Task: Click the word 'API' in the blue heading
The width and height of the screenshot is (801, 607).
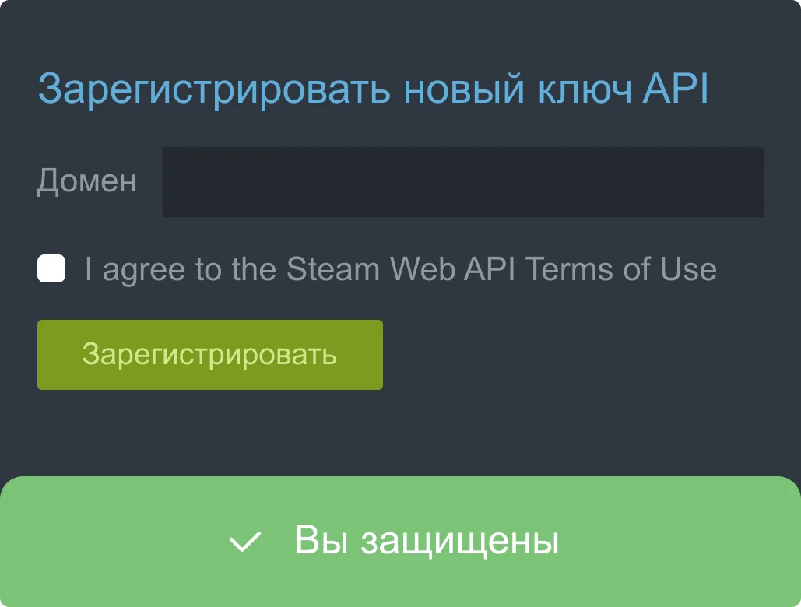Action: coord(676,89)
